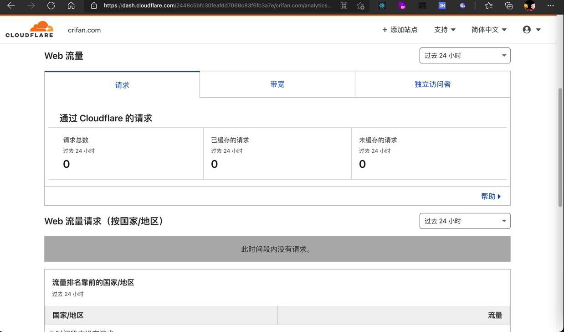
Task: Reload the page with the refresh icon
Action: click(x=51, y=5)
